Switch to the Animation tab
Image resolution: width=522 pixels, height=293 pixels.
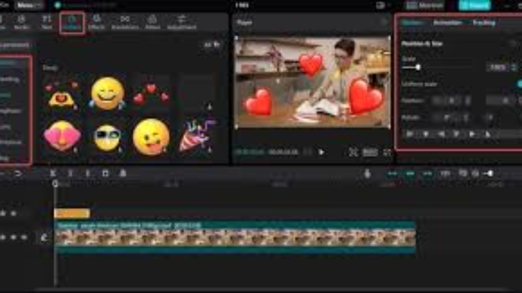[448, 23]
